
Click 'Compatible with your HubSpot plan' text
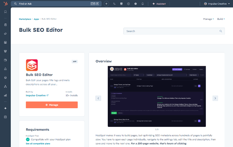point(51,139)
